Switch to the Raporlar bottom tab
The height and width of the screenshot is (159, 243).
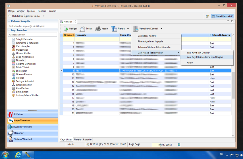tap(87, 139)
